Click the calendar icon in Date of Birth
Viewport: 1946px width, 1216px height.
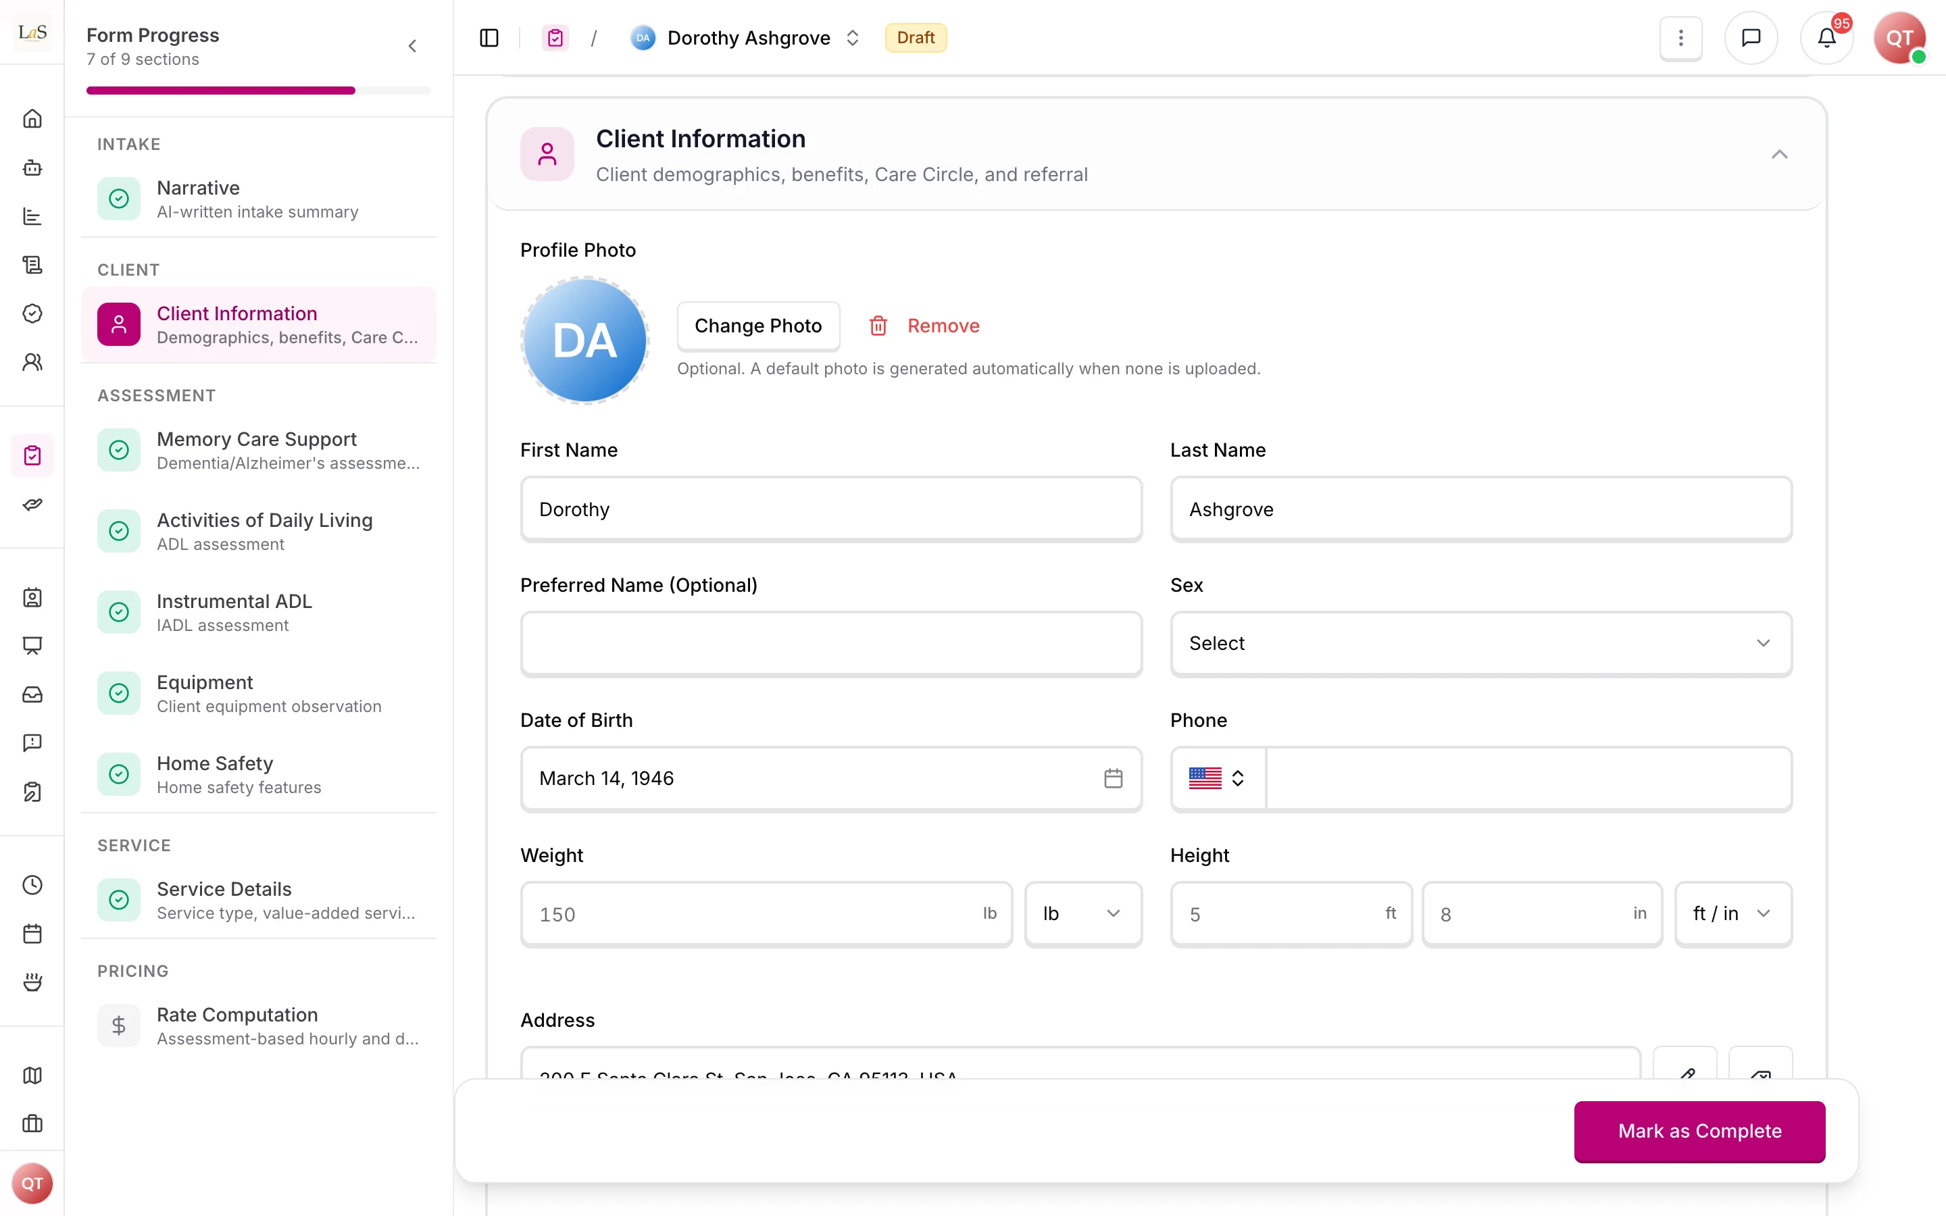[x=1113, y=778]
